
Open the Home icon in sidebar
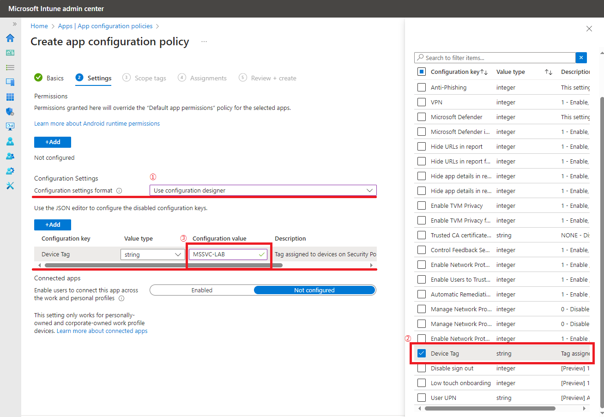10,38
